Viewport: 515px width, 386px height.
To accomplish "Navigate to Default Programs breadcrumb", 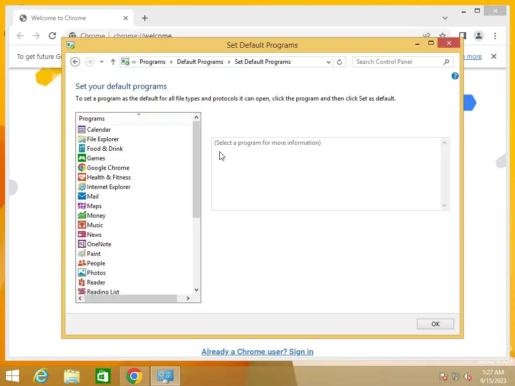I will (200, 62).
